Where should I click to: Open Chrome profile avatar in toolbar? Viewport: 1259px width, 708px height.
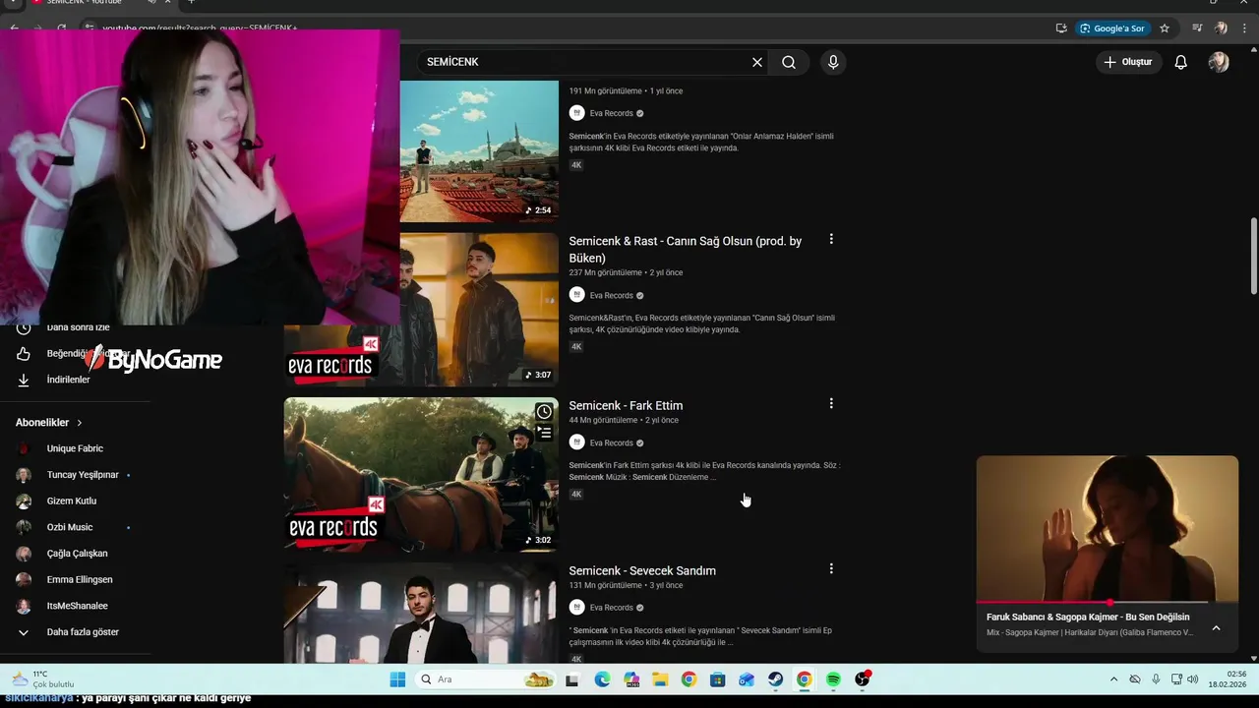coord(1221,29)
